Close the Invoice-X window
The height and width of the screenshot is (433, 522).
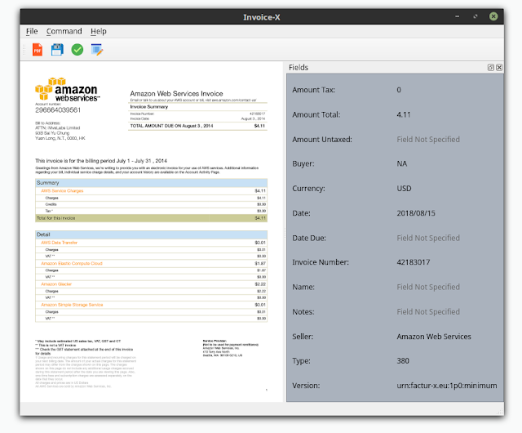point(493,16)
